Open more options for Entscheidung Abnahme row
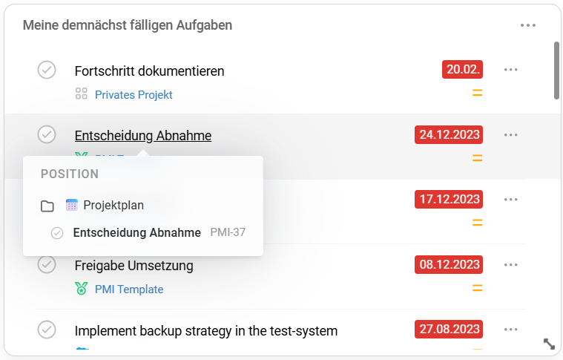The width and height of the screenshot is (563, 360). pos(510,135)
